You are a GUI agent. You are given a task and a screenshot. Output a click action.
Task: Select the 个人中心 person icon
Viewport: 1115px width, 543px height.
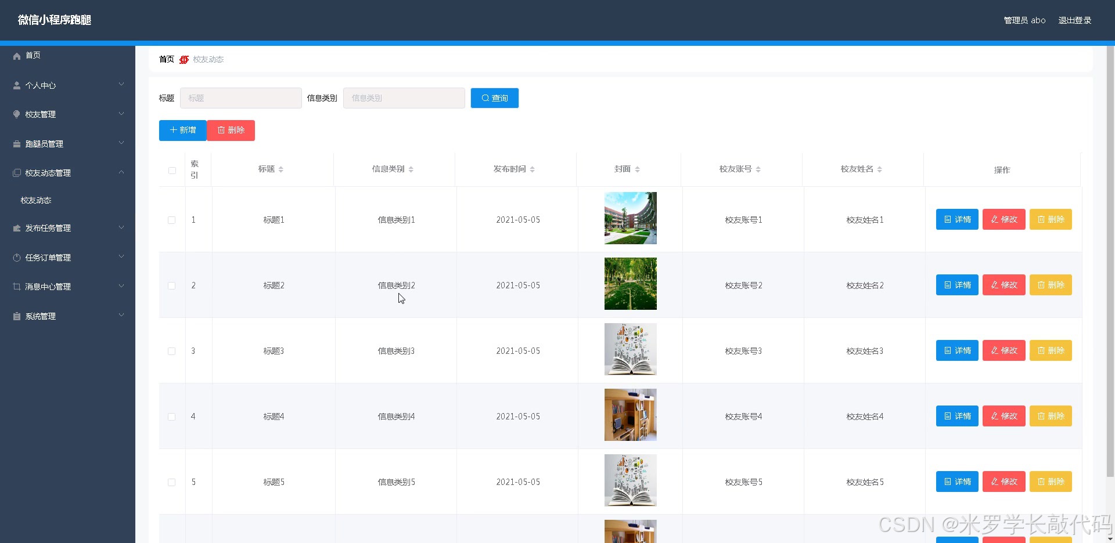tap(16, 85)
